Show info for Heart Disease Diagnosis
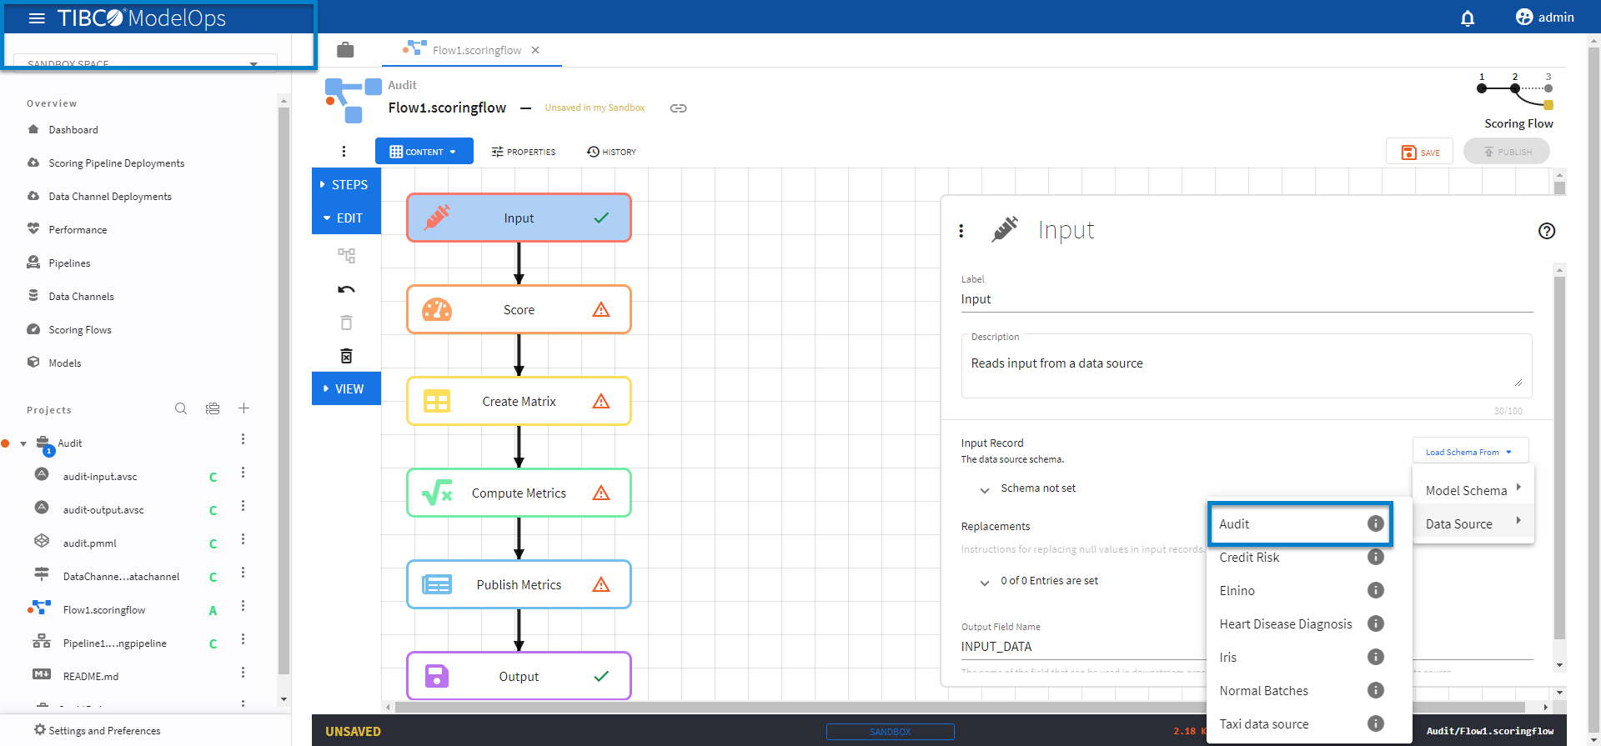 point(1376,623)
